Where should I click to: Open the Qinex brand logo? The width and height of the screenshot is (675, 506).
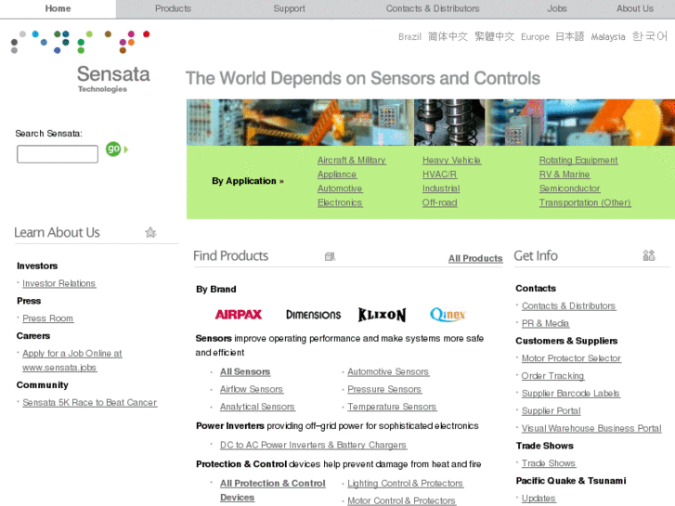click(x=448, y=315)
